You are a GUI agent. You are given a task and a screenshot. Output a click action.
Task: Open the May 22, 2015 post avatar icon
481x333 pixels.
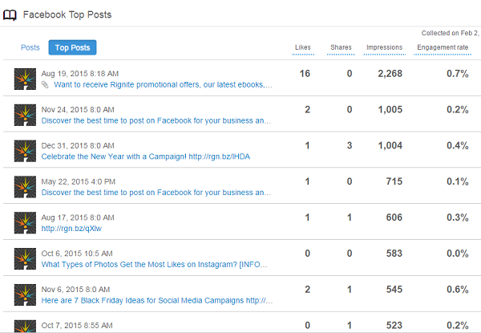[x=25, y=187]
